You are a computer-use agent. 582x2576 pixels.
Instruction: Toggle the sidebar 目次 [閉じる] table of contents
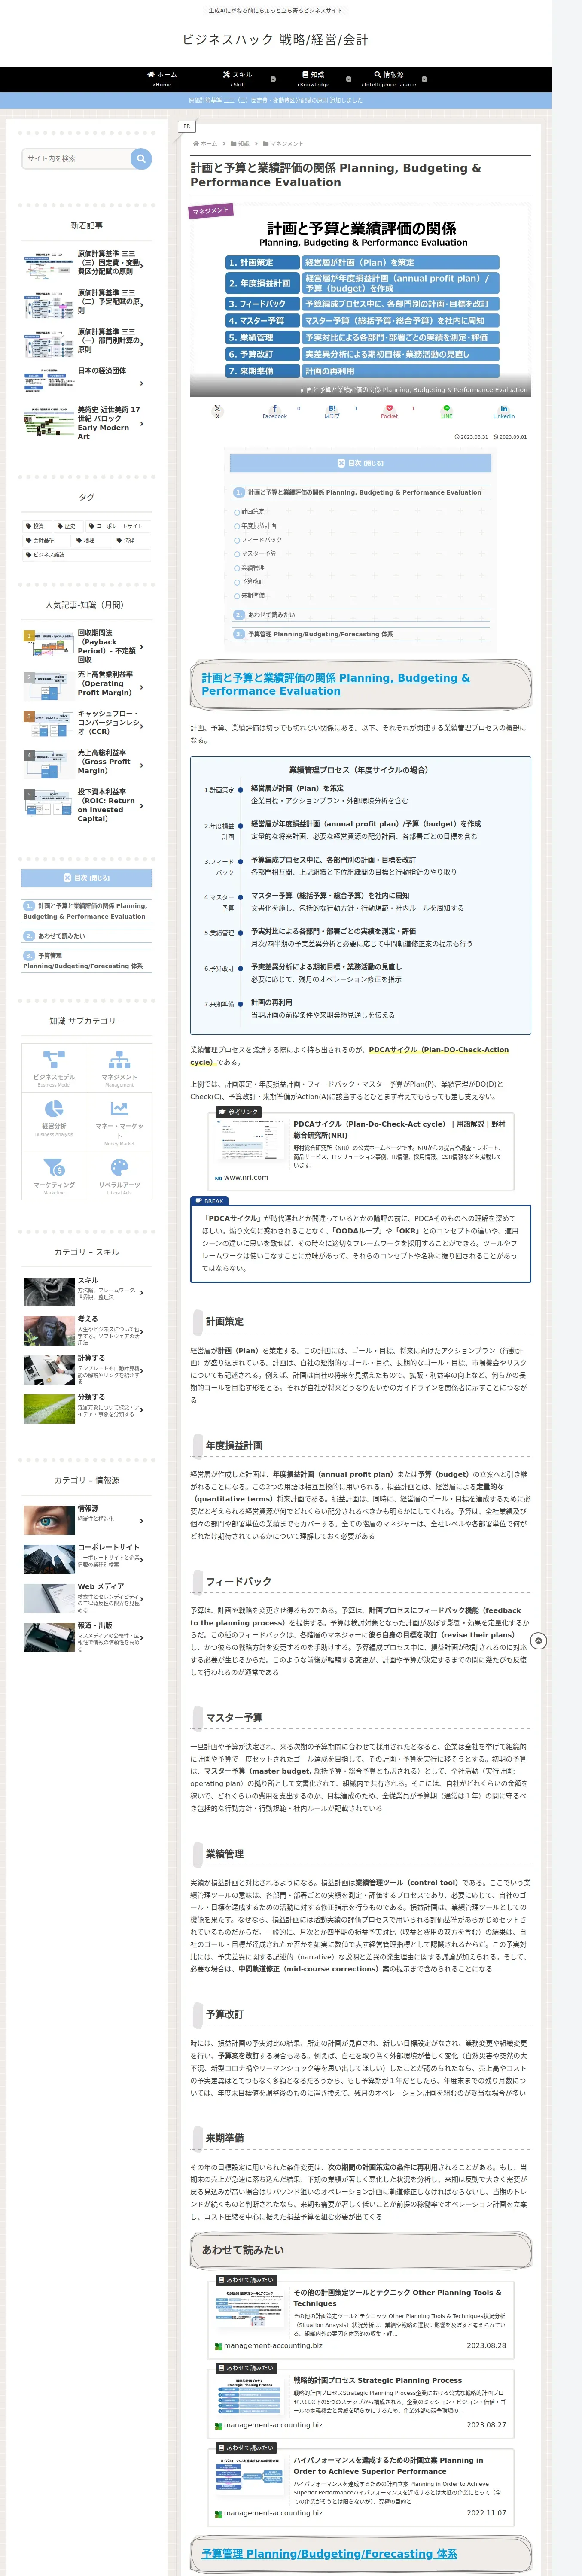click(x=87, y=878)
